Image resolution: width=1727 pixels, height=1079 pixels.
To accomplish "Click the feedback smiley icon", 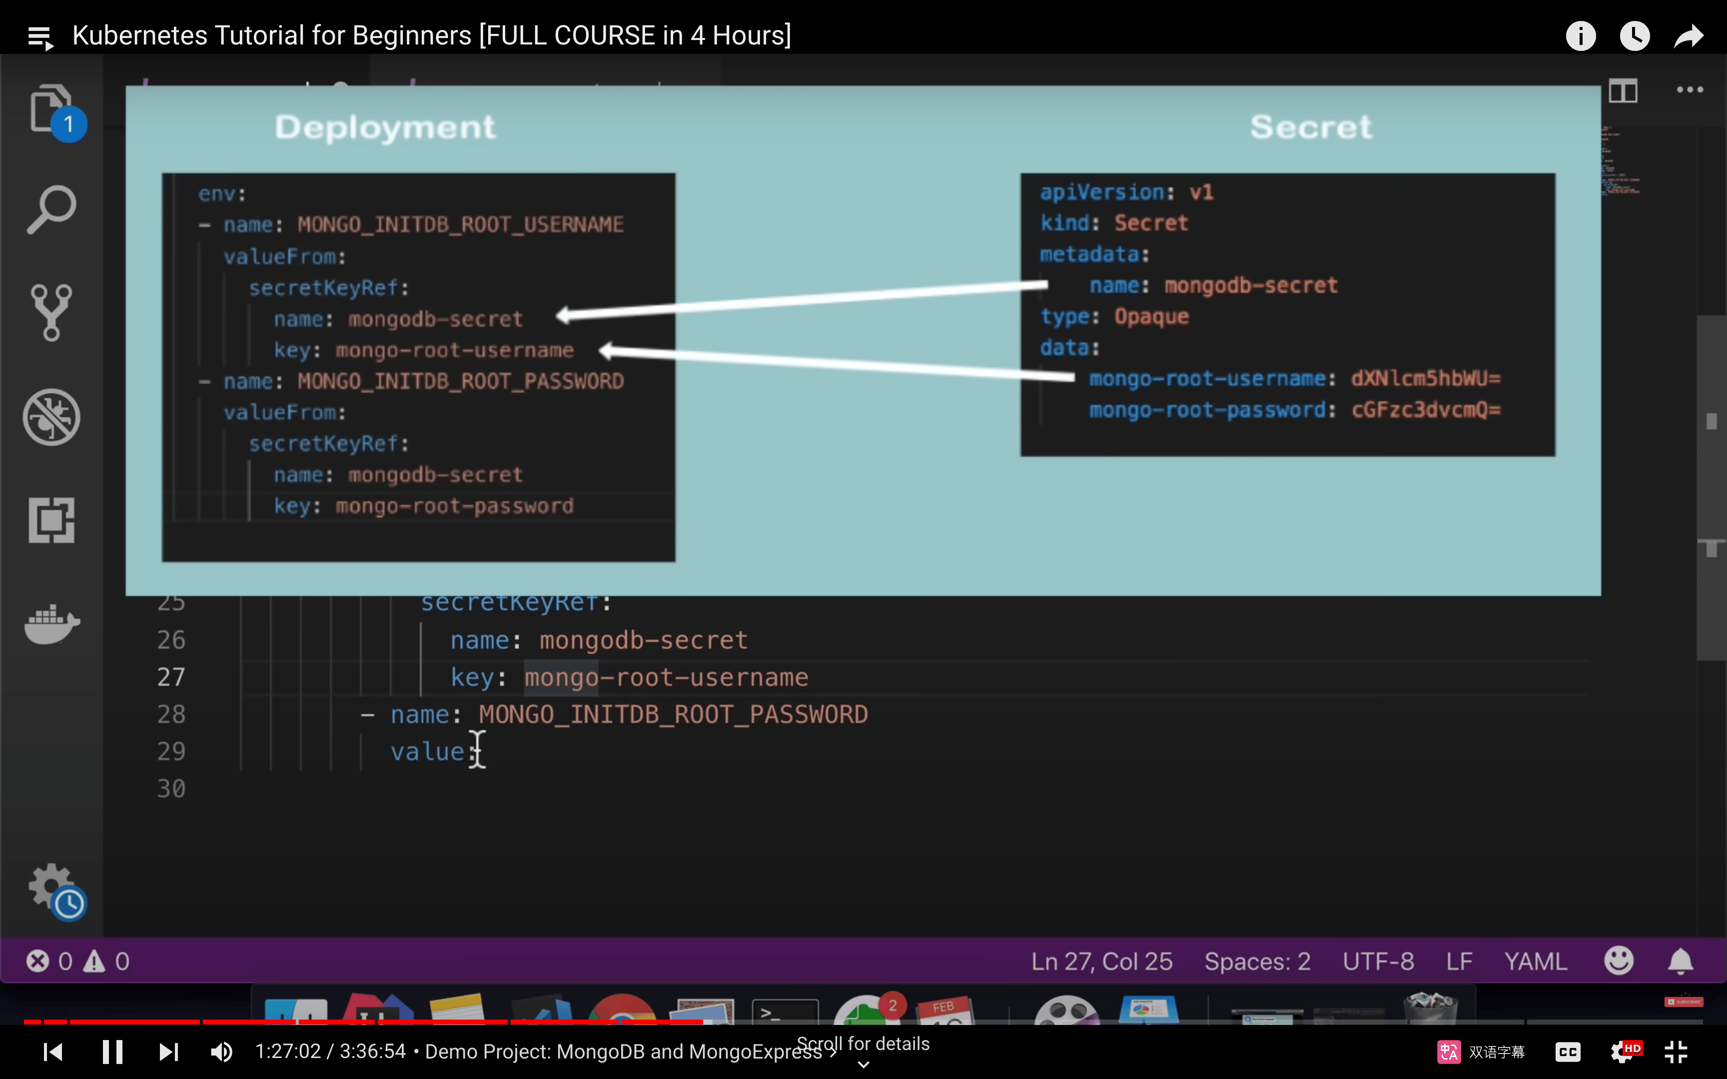I will pos(1619,961).
